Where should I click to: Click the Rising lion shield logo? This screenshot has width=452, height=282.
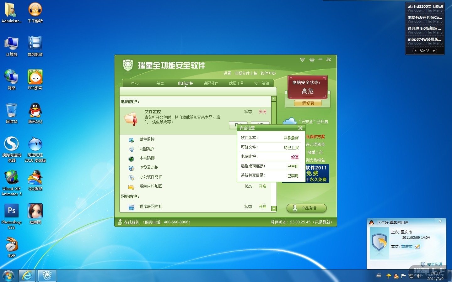(x=128, y=65)
